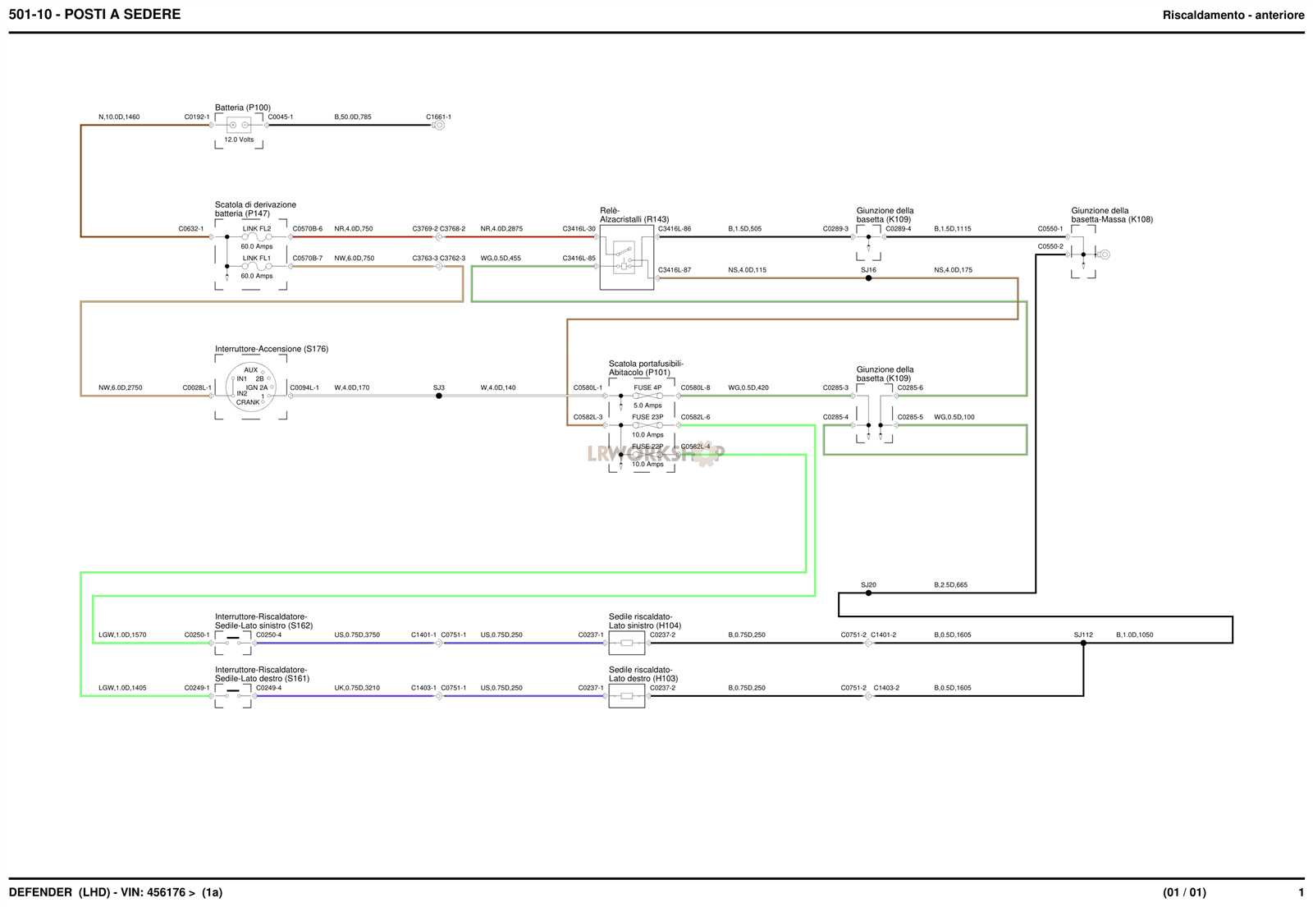Select the wire label 'B,1.5D,1115'

953,229
